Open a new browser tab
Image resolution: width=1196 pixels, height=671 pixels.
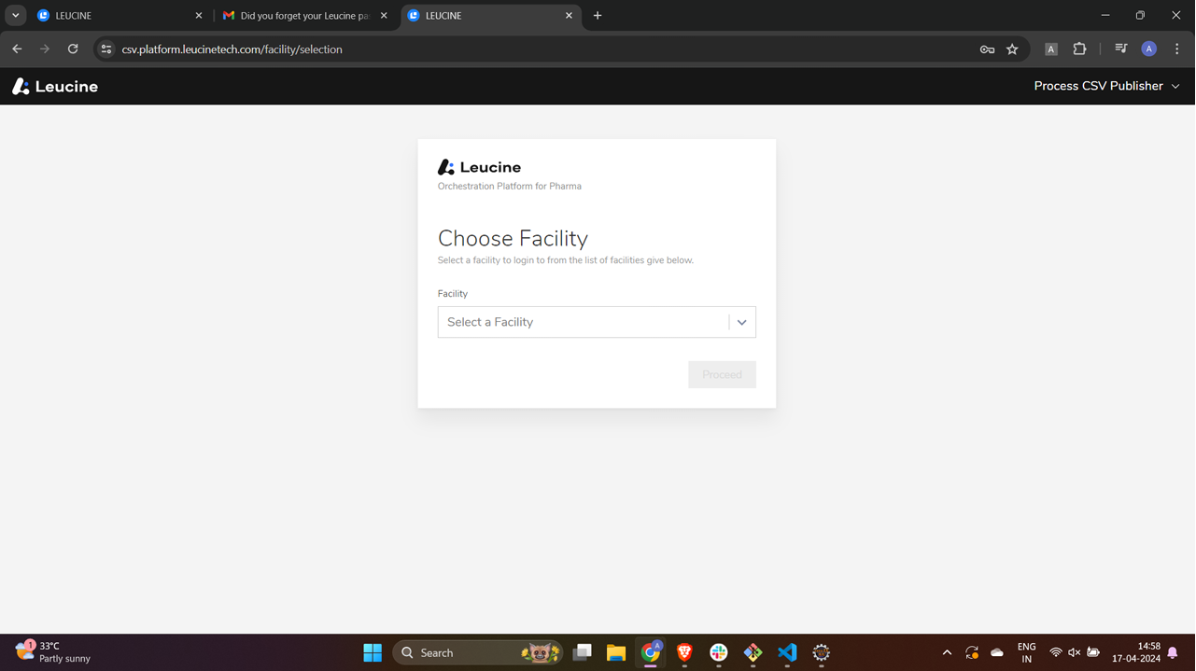click(x=598, y=16)
